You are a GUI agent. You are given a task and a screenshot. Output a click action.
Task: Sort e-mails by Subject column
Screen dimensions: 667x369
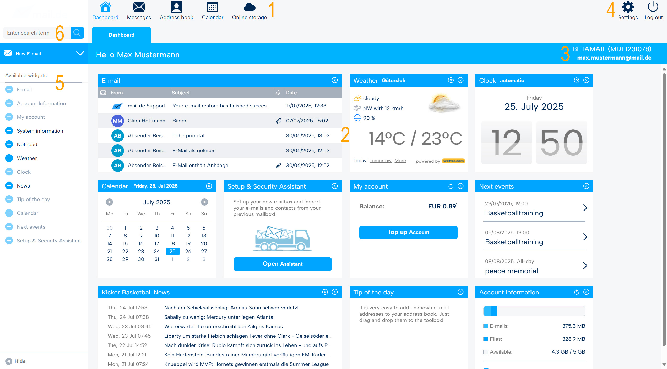(181, 93)
